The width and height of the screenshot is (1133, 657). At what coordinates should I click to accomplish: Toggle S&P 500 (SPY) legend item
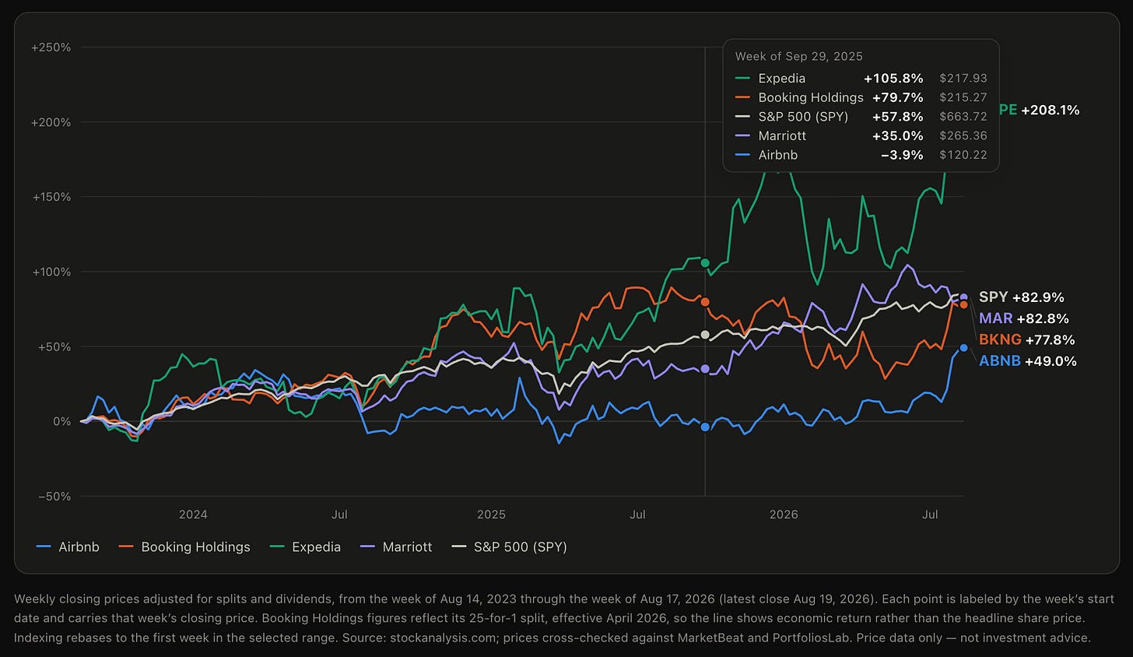tap(509, 546)
